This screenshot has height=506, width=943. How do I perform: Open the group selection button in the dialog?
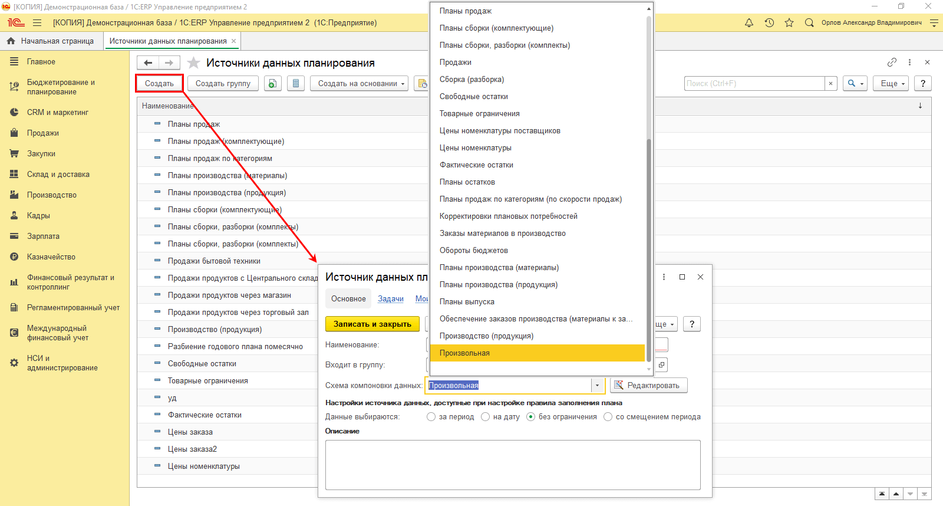tap(662, 364)
